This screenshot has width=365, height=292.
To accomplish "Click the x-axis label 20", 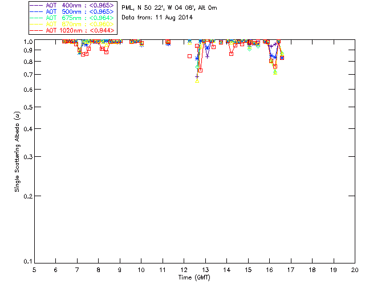I will tap(355, 270).
